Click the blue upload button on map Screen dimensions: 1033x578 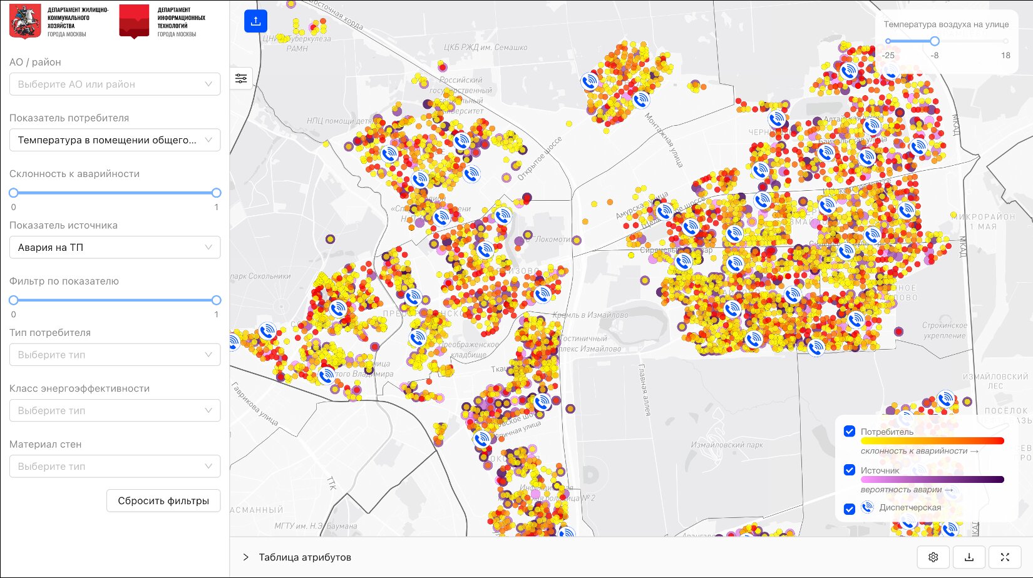[x=255, y=21]
